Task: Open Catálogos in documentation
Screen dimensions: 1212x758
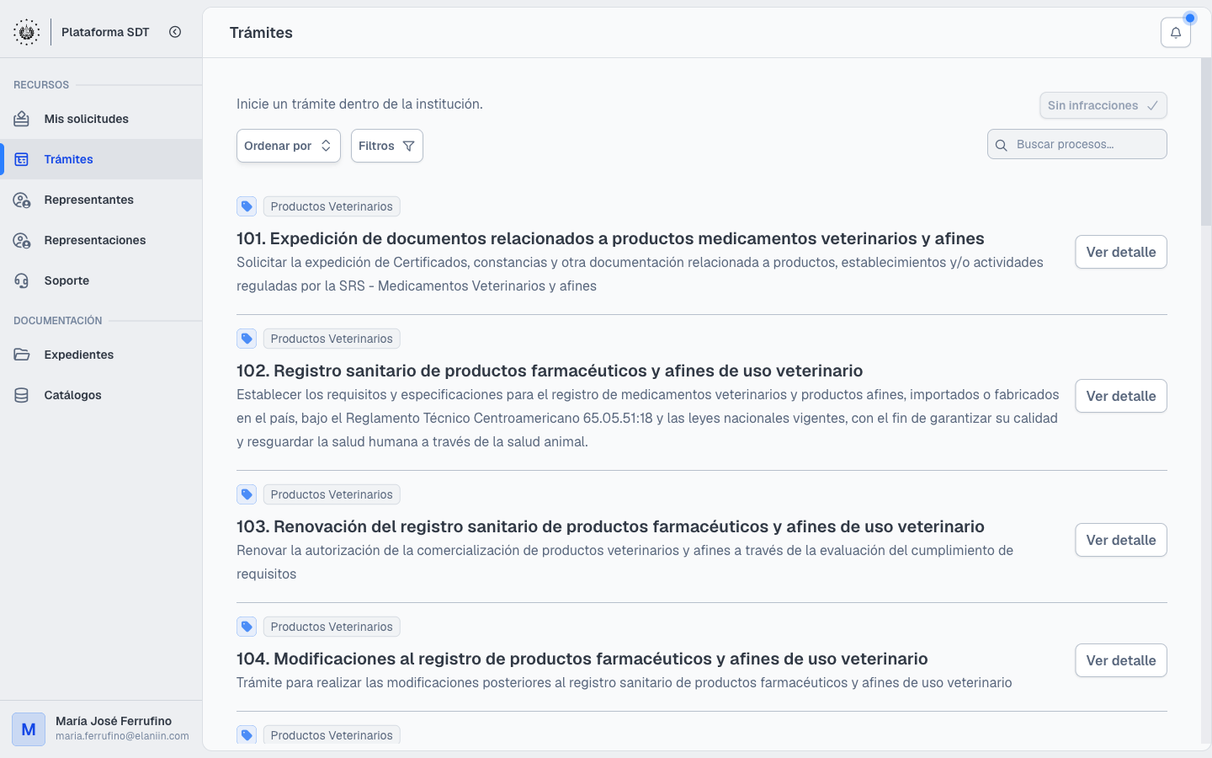Action: coord(101,395)
